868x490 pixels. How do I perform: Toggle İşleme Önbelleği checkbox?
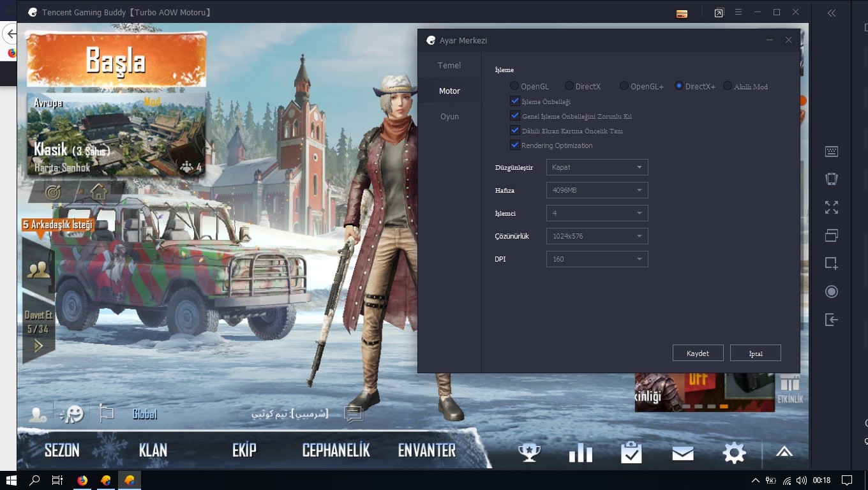tap(515, 101)
